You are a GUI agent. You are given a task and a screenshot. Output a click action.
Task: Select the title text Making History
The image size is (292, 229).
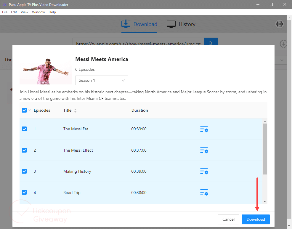77,171
